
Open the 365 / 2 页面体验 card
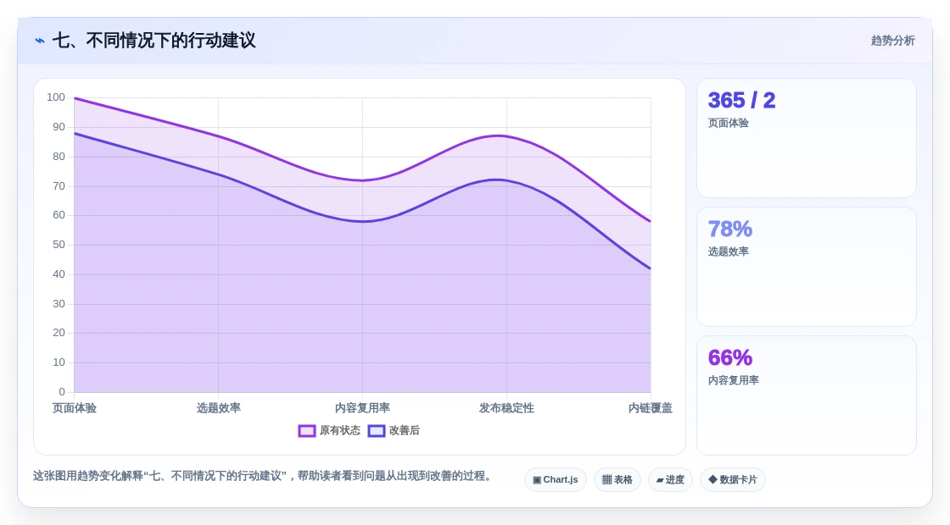coord(807,138)
